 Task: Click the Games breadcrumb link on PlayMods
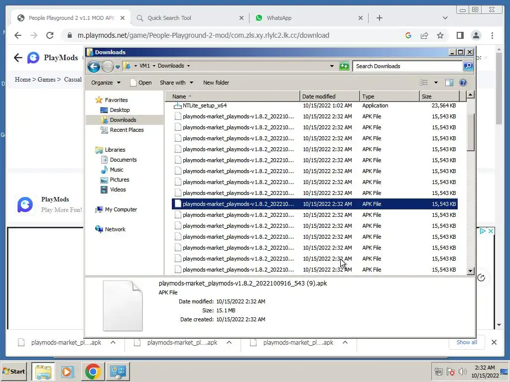coord(46,80)
